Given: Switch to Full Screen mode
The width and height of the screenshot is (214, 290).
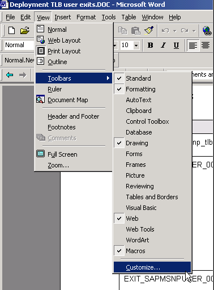Looking at the screenshot, I should coord(74,154).
